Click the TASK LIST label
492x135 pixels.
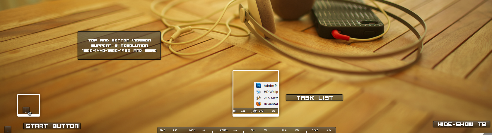[314, 98]
